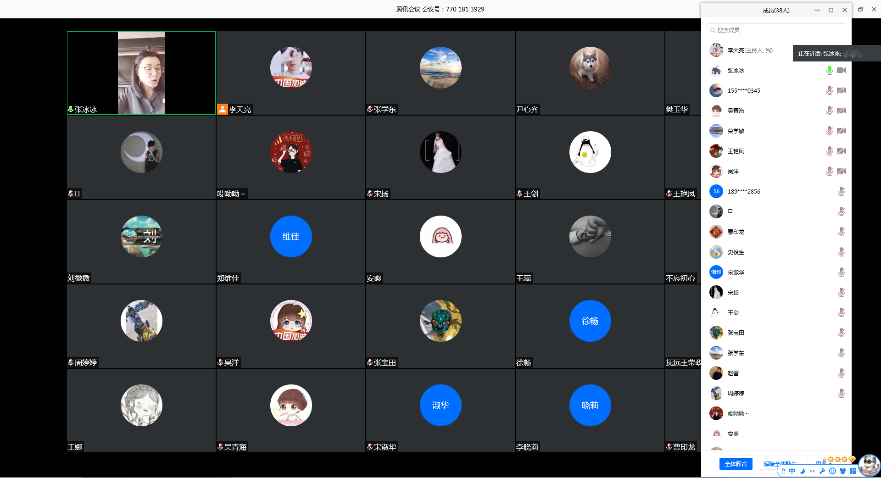881x478 pixels.
Task: Click 周婷婷's muted microphone icon in list
Action: (841, 393)
